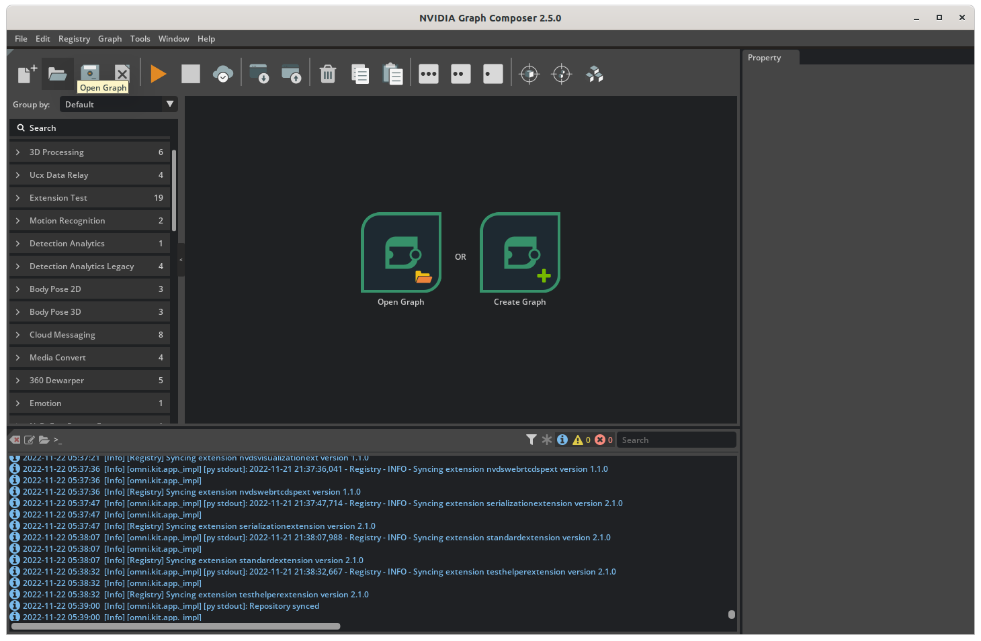981x641 pixels.
Task: Click the console open log folder icon
Action: coord(44,440)
